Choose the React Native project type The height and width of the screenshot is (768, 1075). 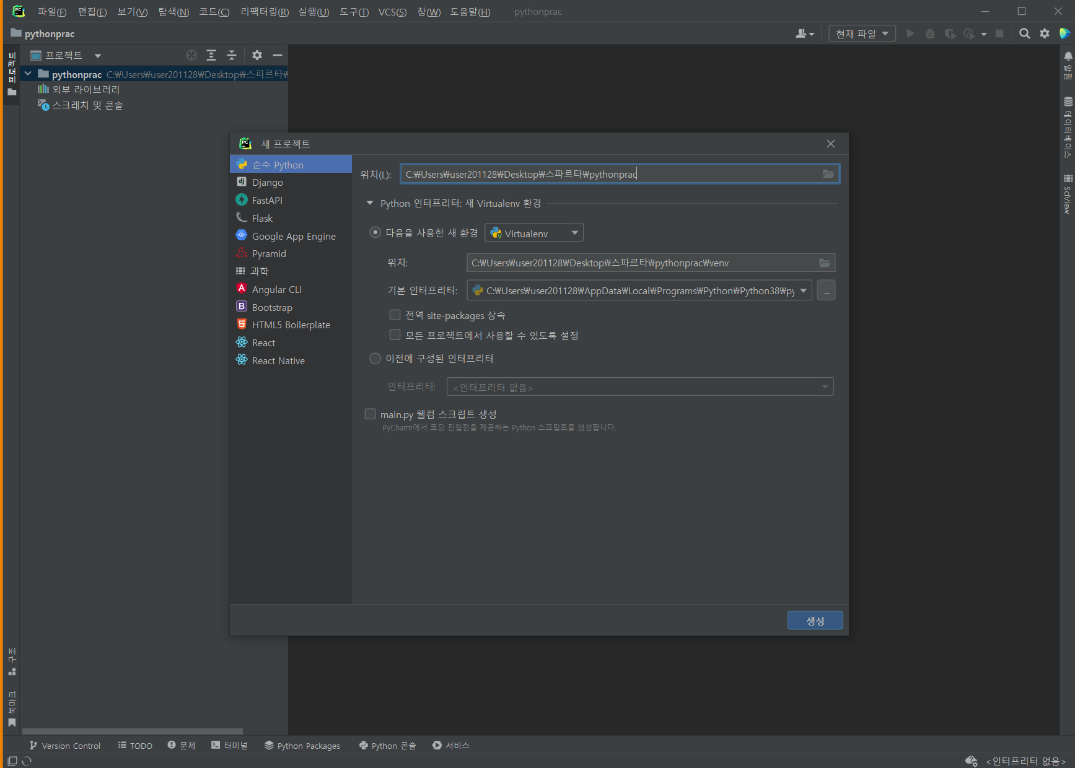[291, 360]
